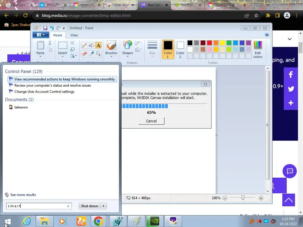Open a new Chrome tab
This screenshot has width=303, height=227.
click(244, 5)
